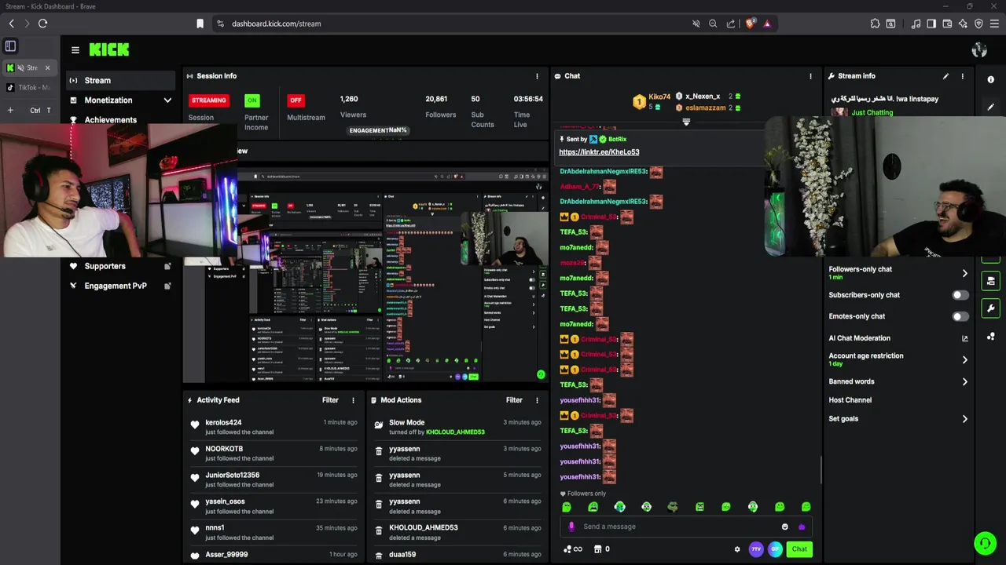Click the browser zoom magnifier icon
The image size is (1006, 565).
click(713, 24)
